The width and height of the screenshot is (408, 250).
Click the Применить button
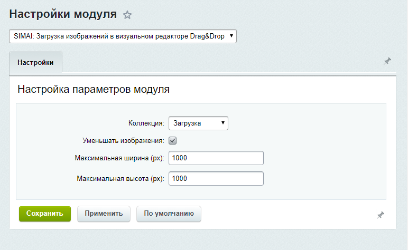pyautogui.click(x=104, y=214)
